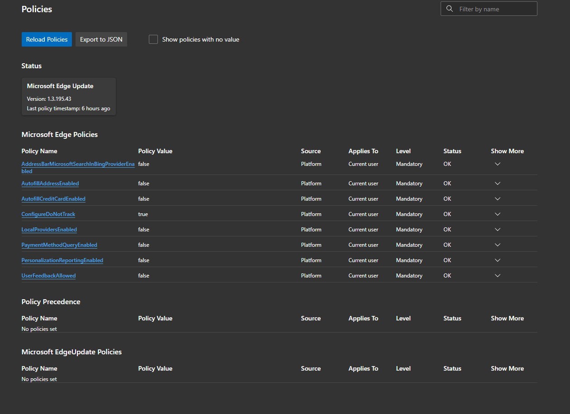Click the Microsoft Edge Update status card title
Image resolution: width=570 pixels, height=414 pixels.
tap(60, 86)
